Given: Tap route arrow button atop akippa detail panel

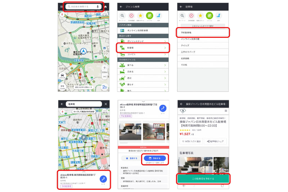Looking at the screenshot, I should click(163, 108).
